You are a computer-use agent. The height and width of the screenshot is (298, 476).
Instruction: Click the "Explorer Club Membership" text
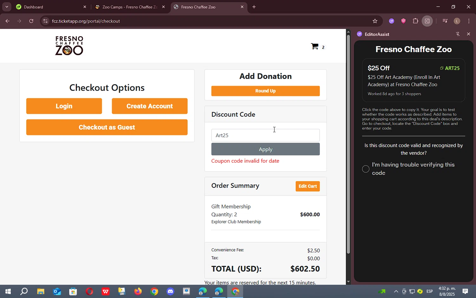[x=236, y=222]
